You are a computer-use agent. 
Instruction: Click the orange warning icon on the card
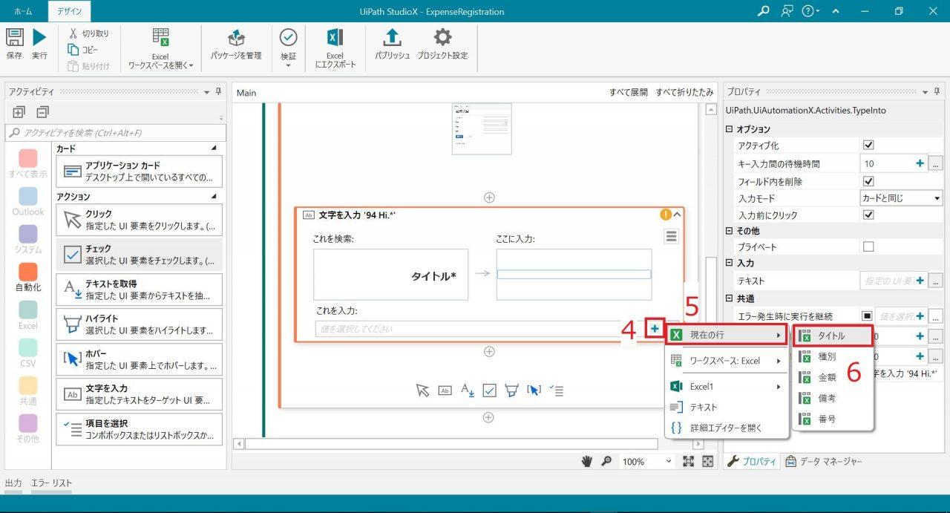tap(666, 215)
